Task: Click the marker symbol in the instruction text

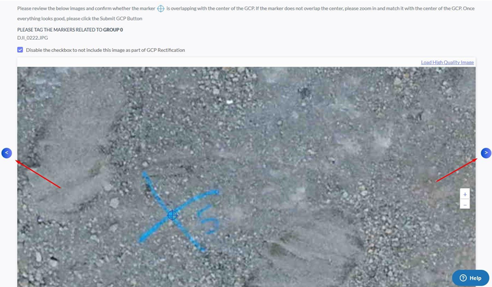Action: pyautogui.click(x=161, y=9)
